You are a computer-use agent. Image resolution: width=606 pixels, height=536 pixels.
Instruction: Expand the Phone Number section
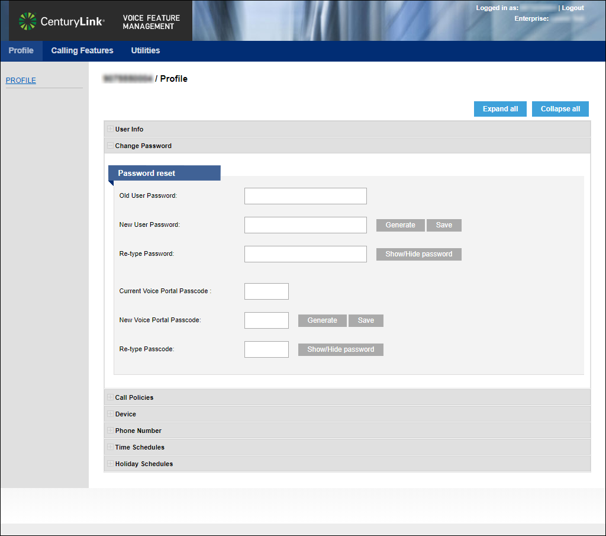[x=347, y=431]
